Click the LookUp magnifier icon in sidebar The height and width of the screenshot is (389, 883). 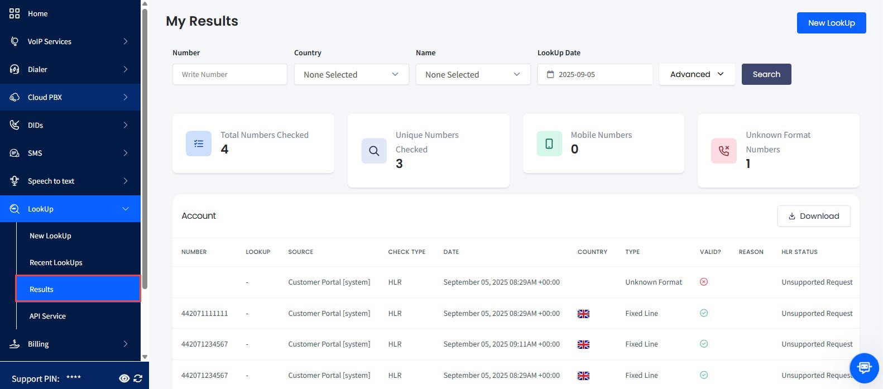[15, 209]
